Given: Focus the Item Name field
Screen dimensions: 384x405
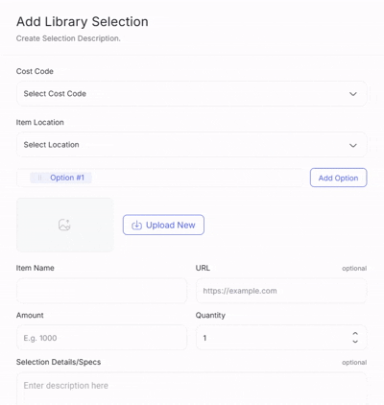Looking at the screenshot, I should point(102,291).
